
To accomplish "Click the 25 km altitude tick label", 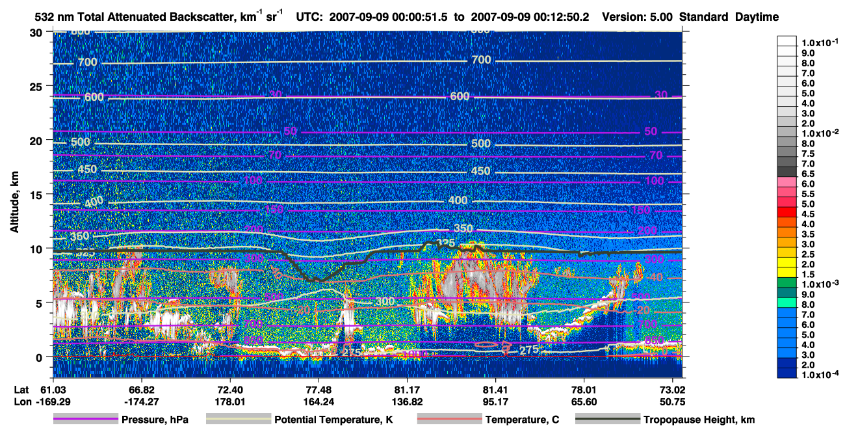I will click(38, 87).
